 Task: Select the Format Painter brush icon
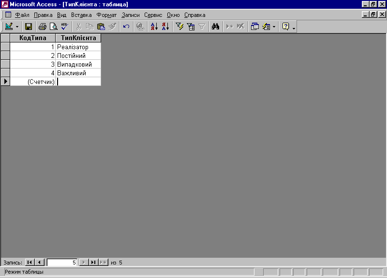(x=112, y=27)
